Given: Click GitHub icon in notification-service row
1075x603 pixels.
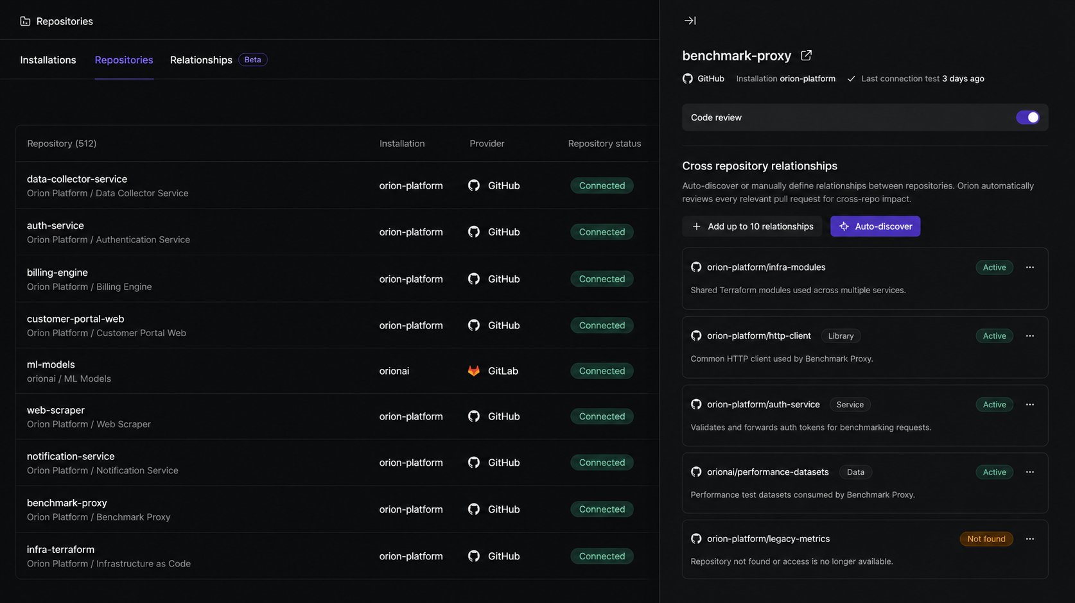Looking at the screenshot, I should pos(474,463).
